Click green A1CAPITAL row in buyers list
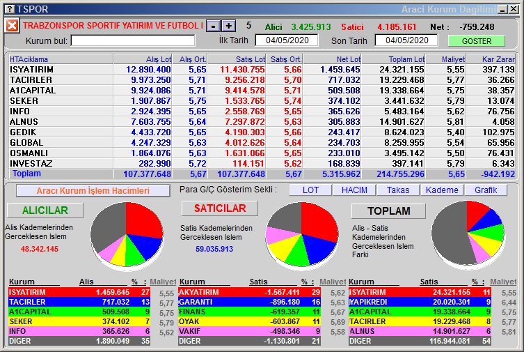 79,312
